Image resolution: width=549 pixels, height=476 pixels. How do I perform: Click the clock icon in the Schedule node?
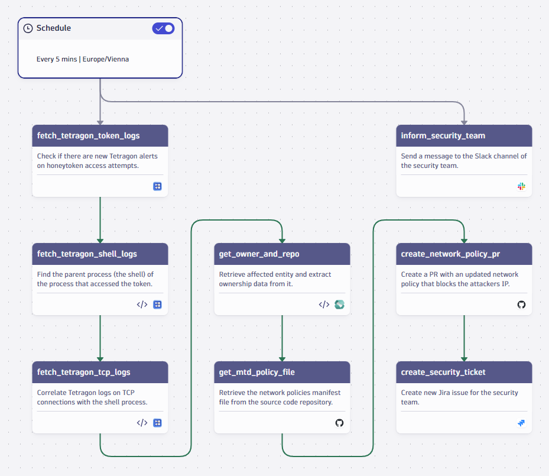coord(28,28)
